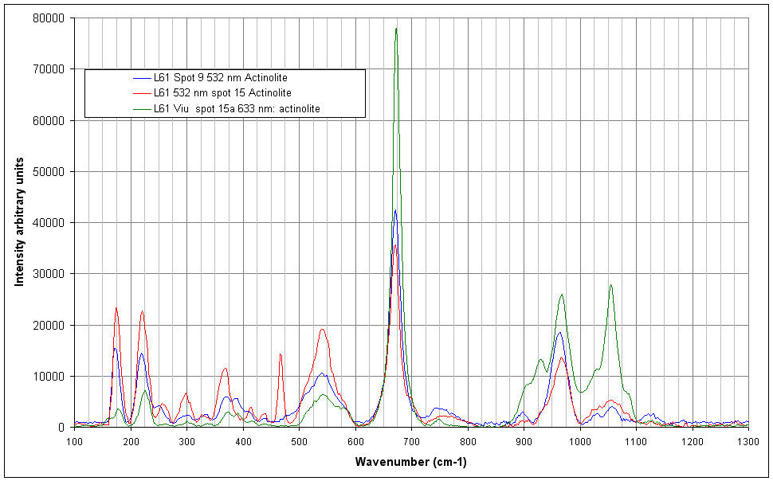Click the 700 label on the horizontal axis

[411, 440]
